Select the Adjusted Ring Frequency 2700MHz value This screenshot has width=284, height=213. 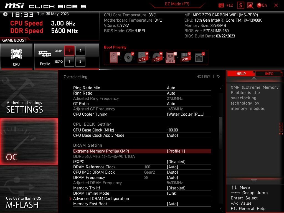tap(175, 98)
